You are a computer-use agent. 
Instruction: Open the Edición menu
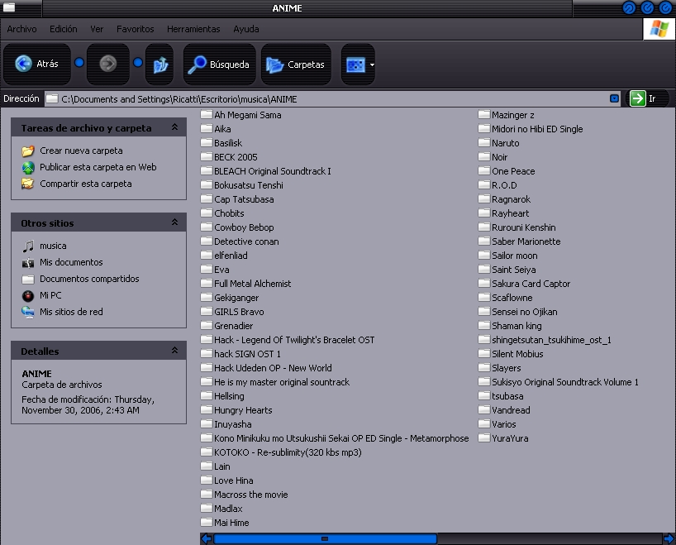click(x=64, y=29)
